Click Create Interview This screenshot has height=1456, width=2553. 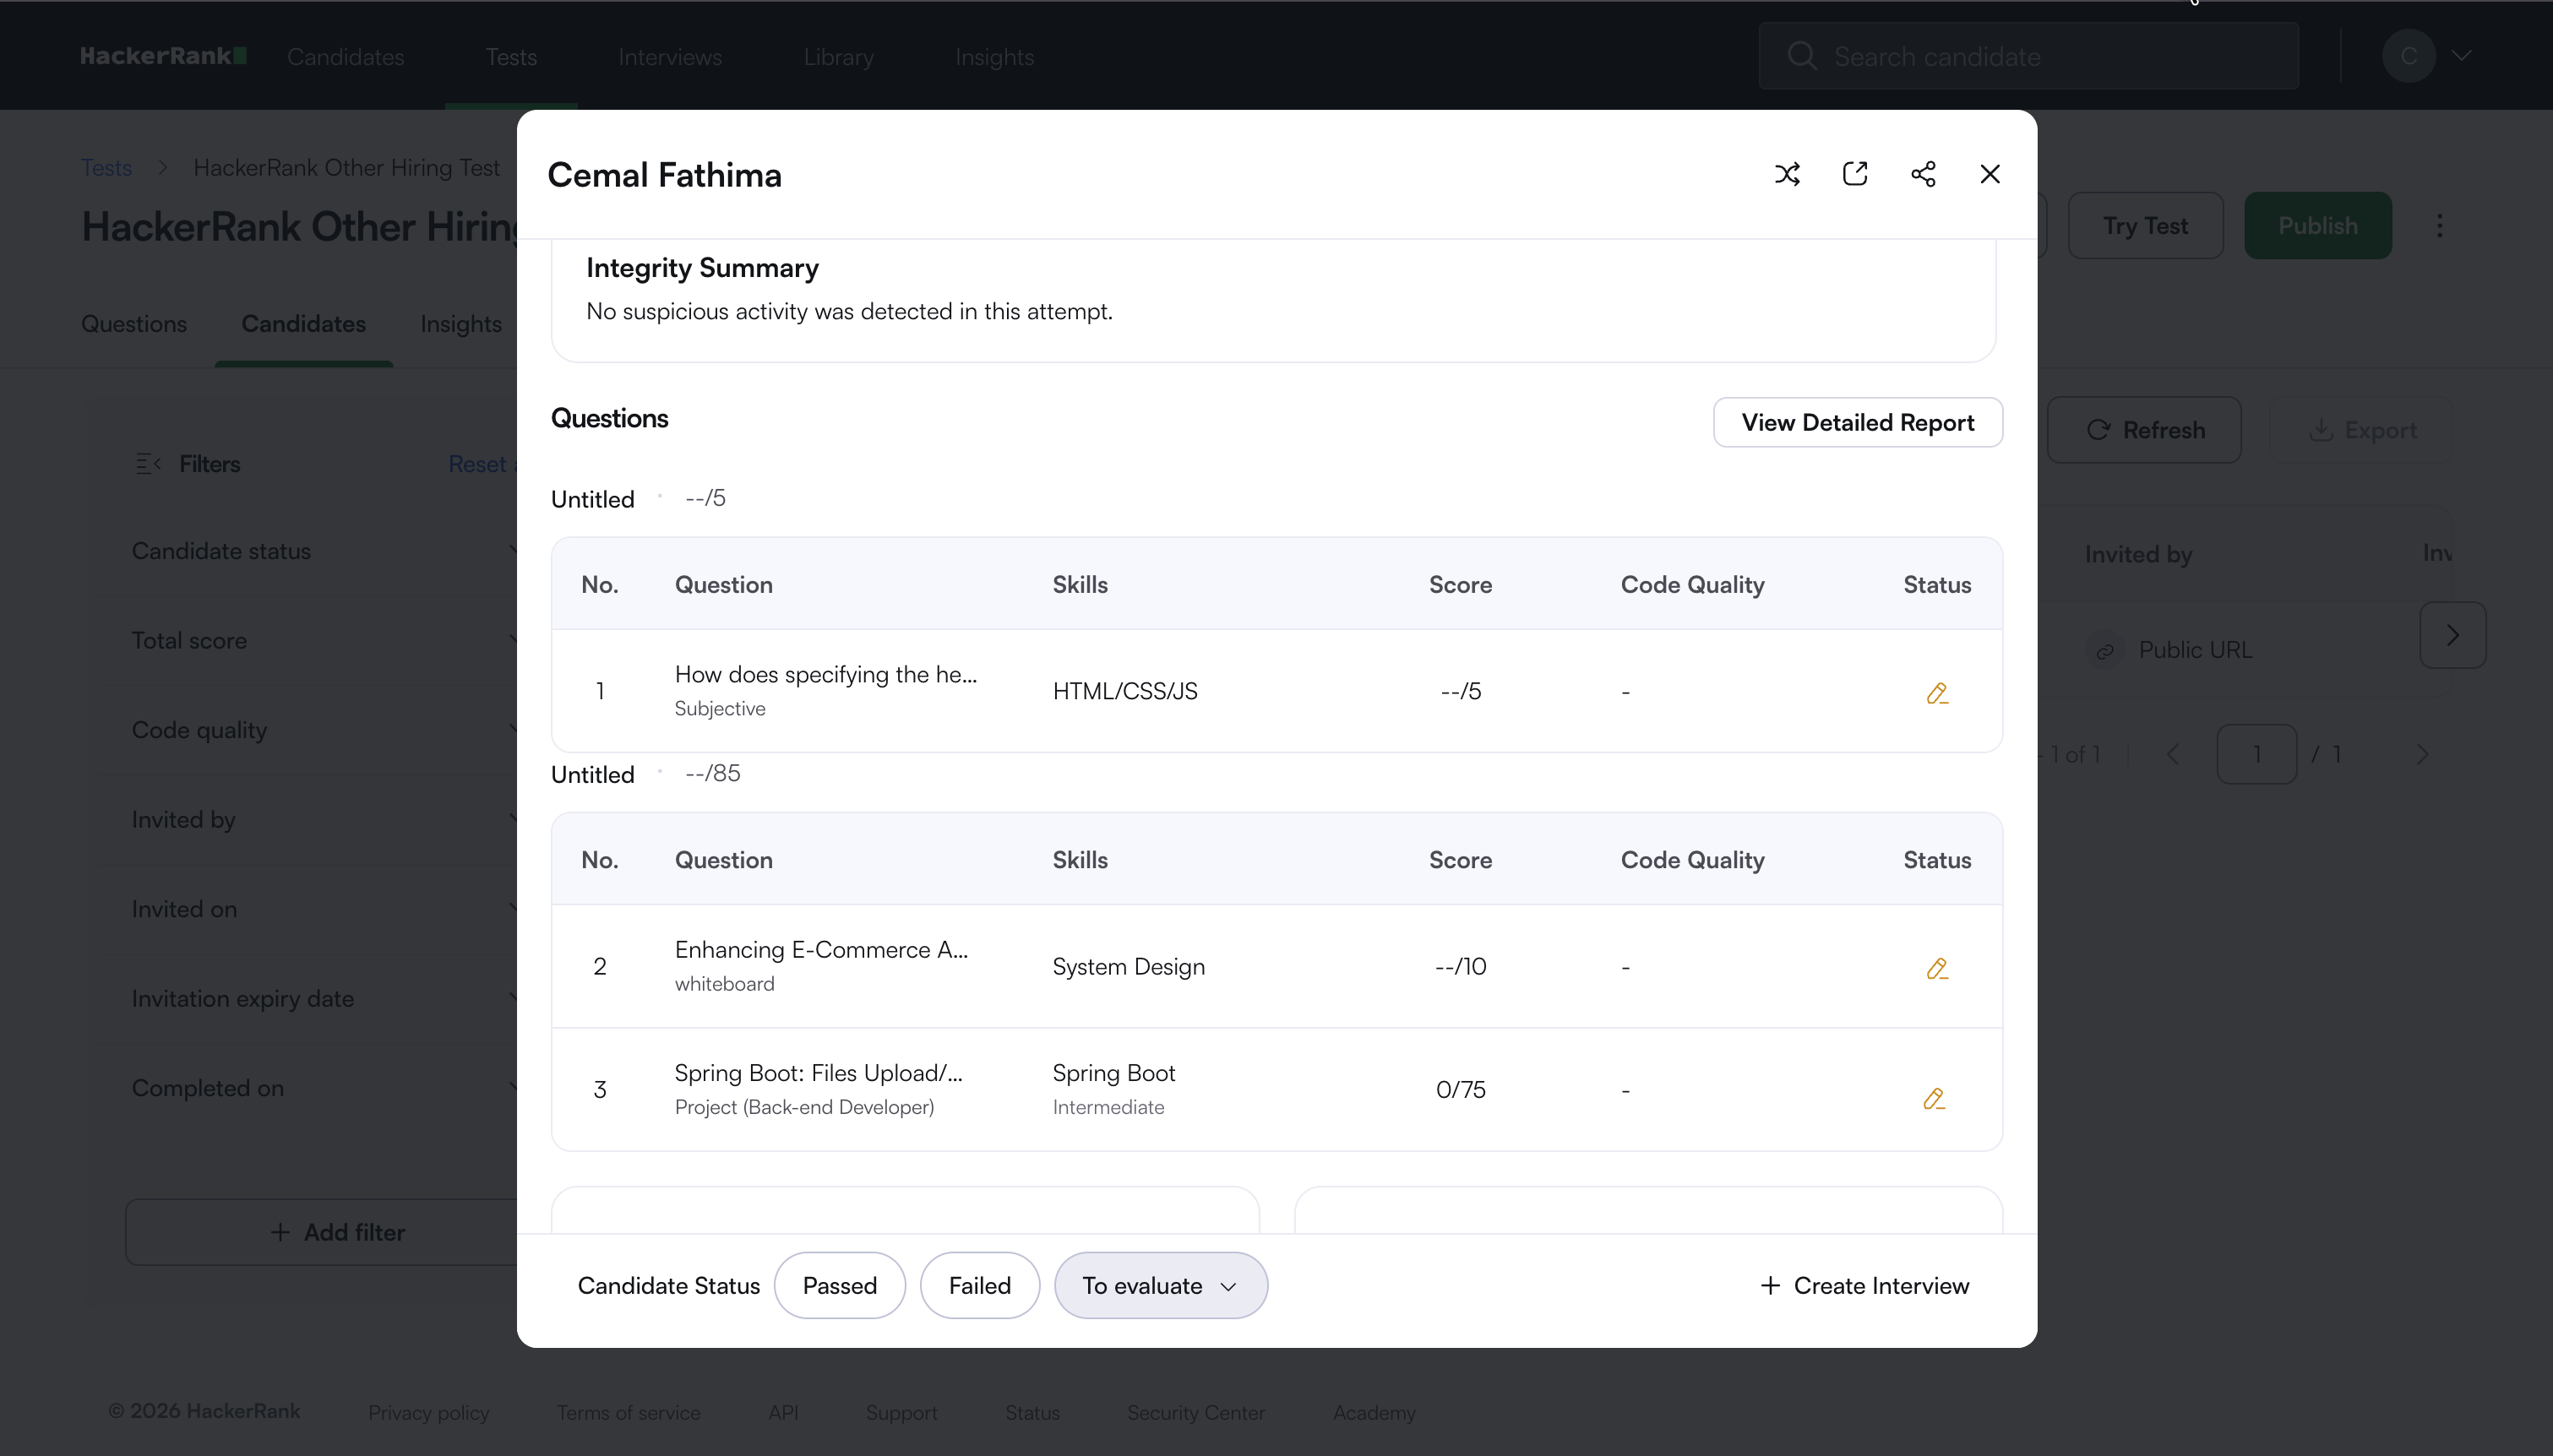point(1865,1285)
